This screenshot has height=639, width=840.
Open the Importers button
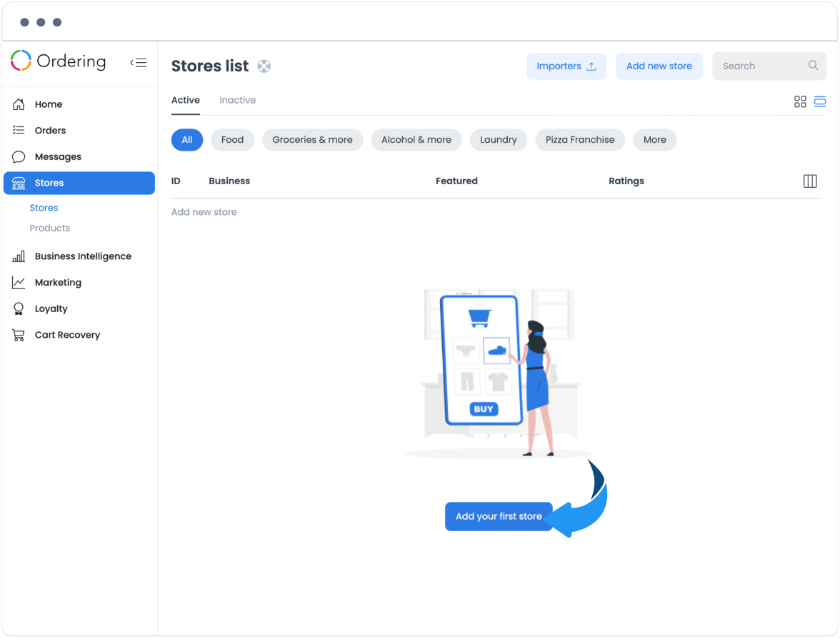[x=566, y=66]
